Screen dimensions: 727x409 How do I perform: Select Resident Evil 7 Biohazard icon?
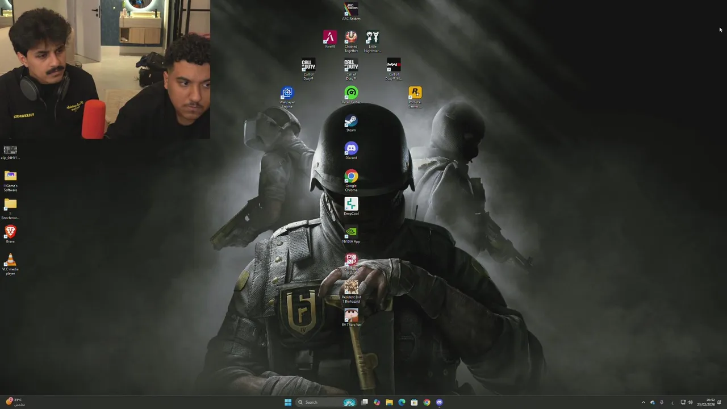(x=351, y=292)
